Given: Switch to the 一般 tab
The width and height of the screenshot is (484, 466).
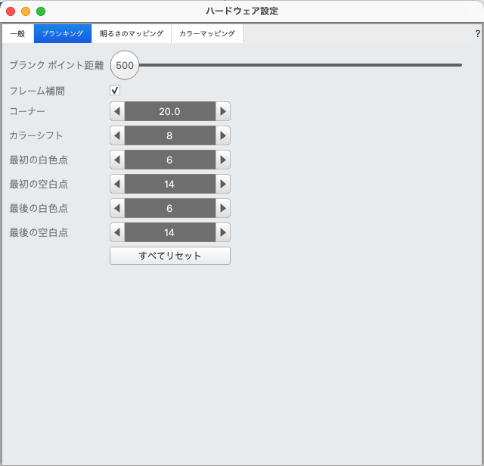Looking at the screenshot, I should 17,34.
